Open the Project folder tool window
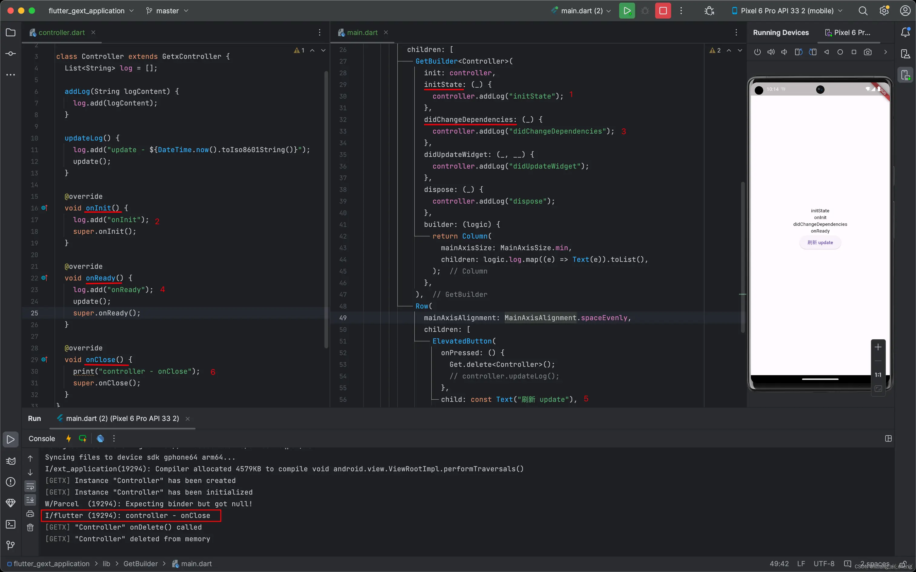Image resolution: width=916 pixels, height=572 pixels. 11,32
